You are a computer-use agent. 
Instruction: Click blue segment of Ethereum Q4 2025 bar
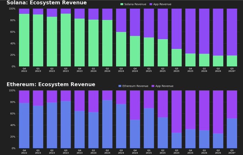(x=190, y=139)
